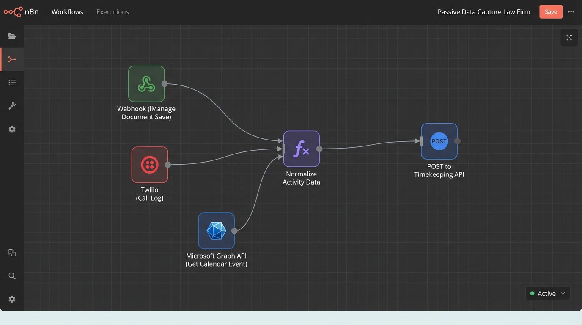The image size is (582, 325).
Task: Select the Normalize Activity Data function node
Action: click(x=301, y=149)
